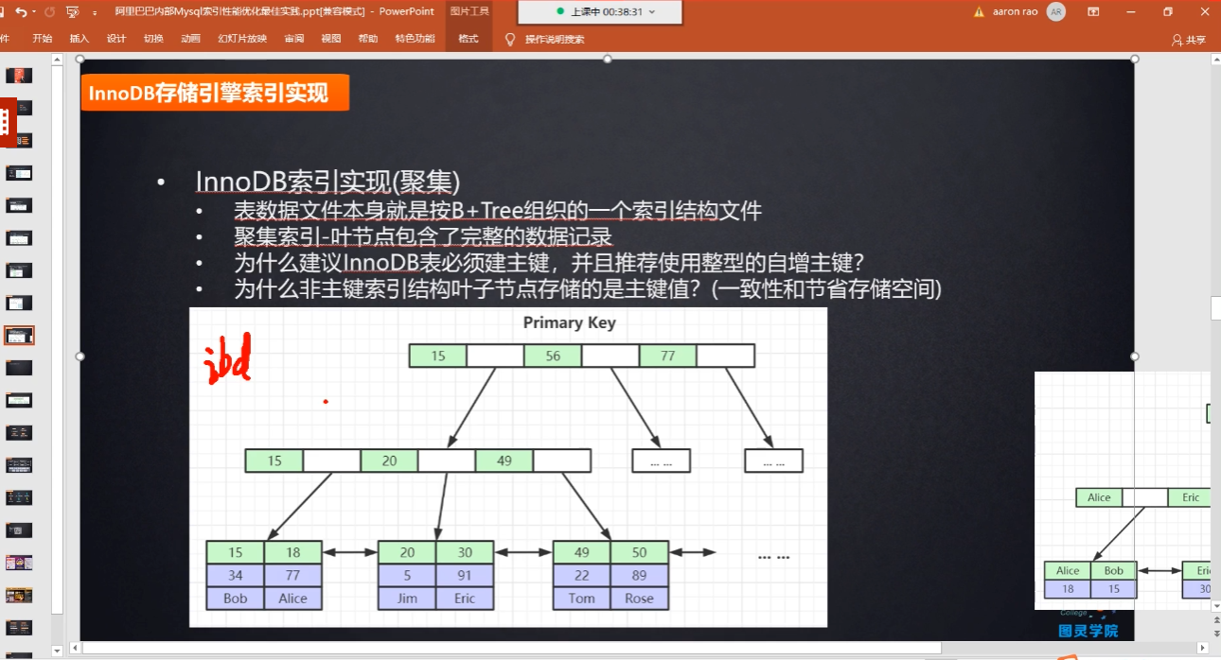Open the Undo history dropdown arrow
1221x660 pixels.
(x=34, y=12)
